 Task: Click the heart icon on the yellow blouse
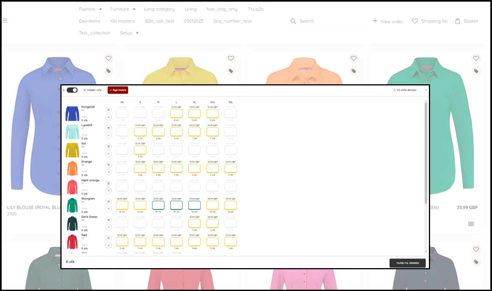pyautogui.click(x=231, y=58)
